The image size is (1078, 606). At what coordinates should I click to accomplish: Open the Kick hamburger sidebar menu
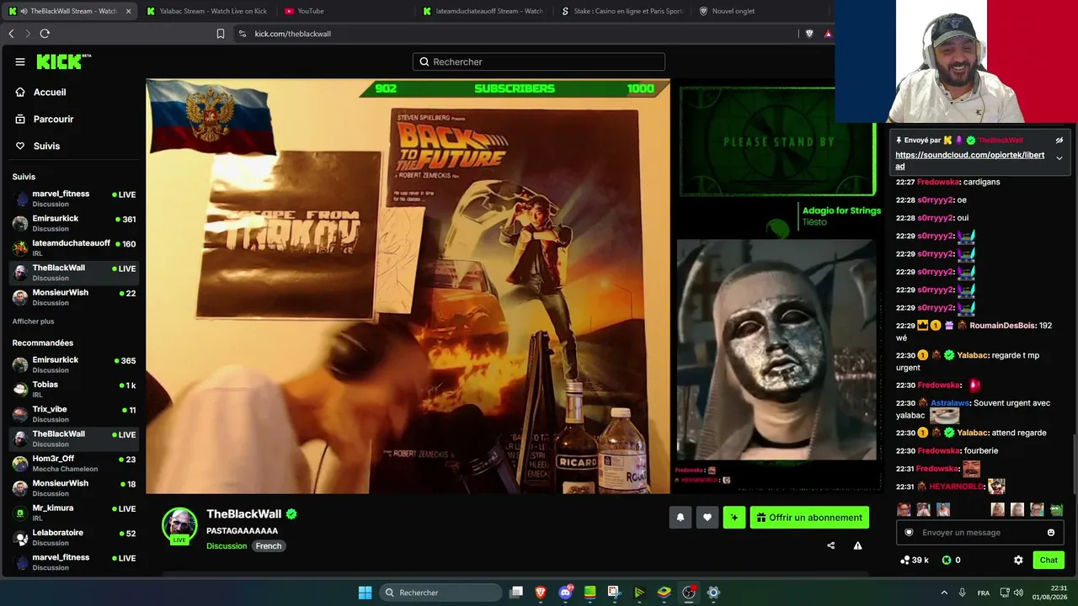point(20,61)
